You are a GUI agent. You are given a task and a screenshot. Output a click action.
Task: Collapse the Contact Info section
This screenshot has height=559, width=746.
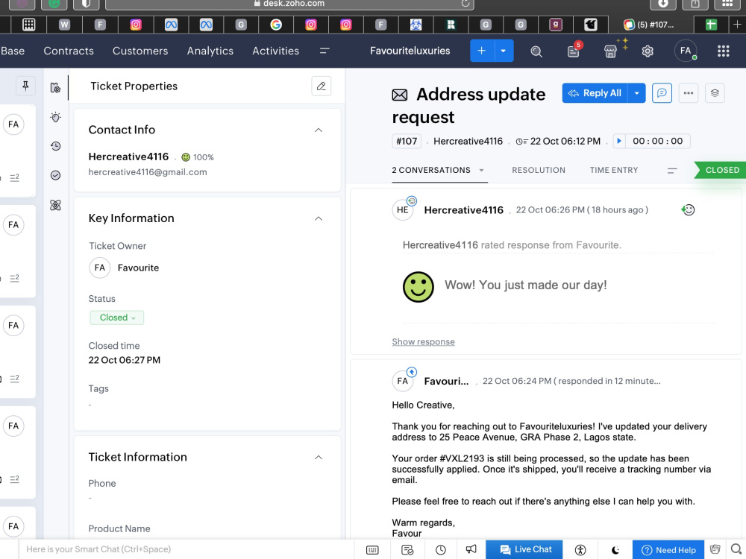tap(319, 130)
